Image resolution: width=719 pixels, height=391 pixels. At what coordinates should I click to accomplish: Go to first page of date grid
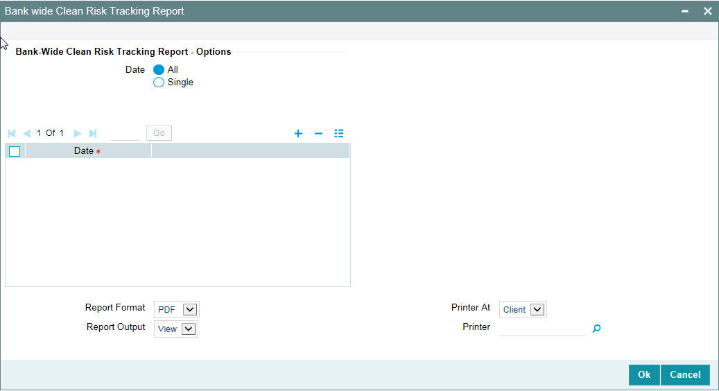[12, 133]
